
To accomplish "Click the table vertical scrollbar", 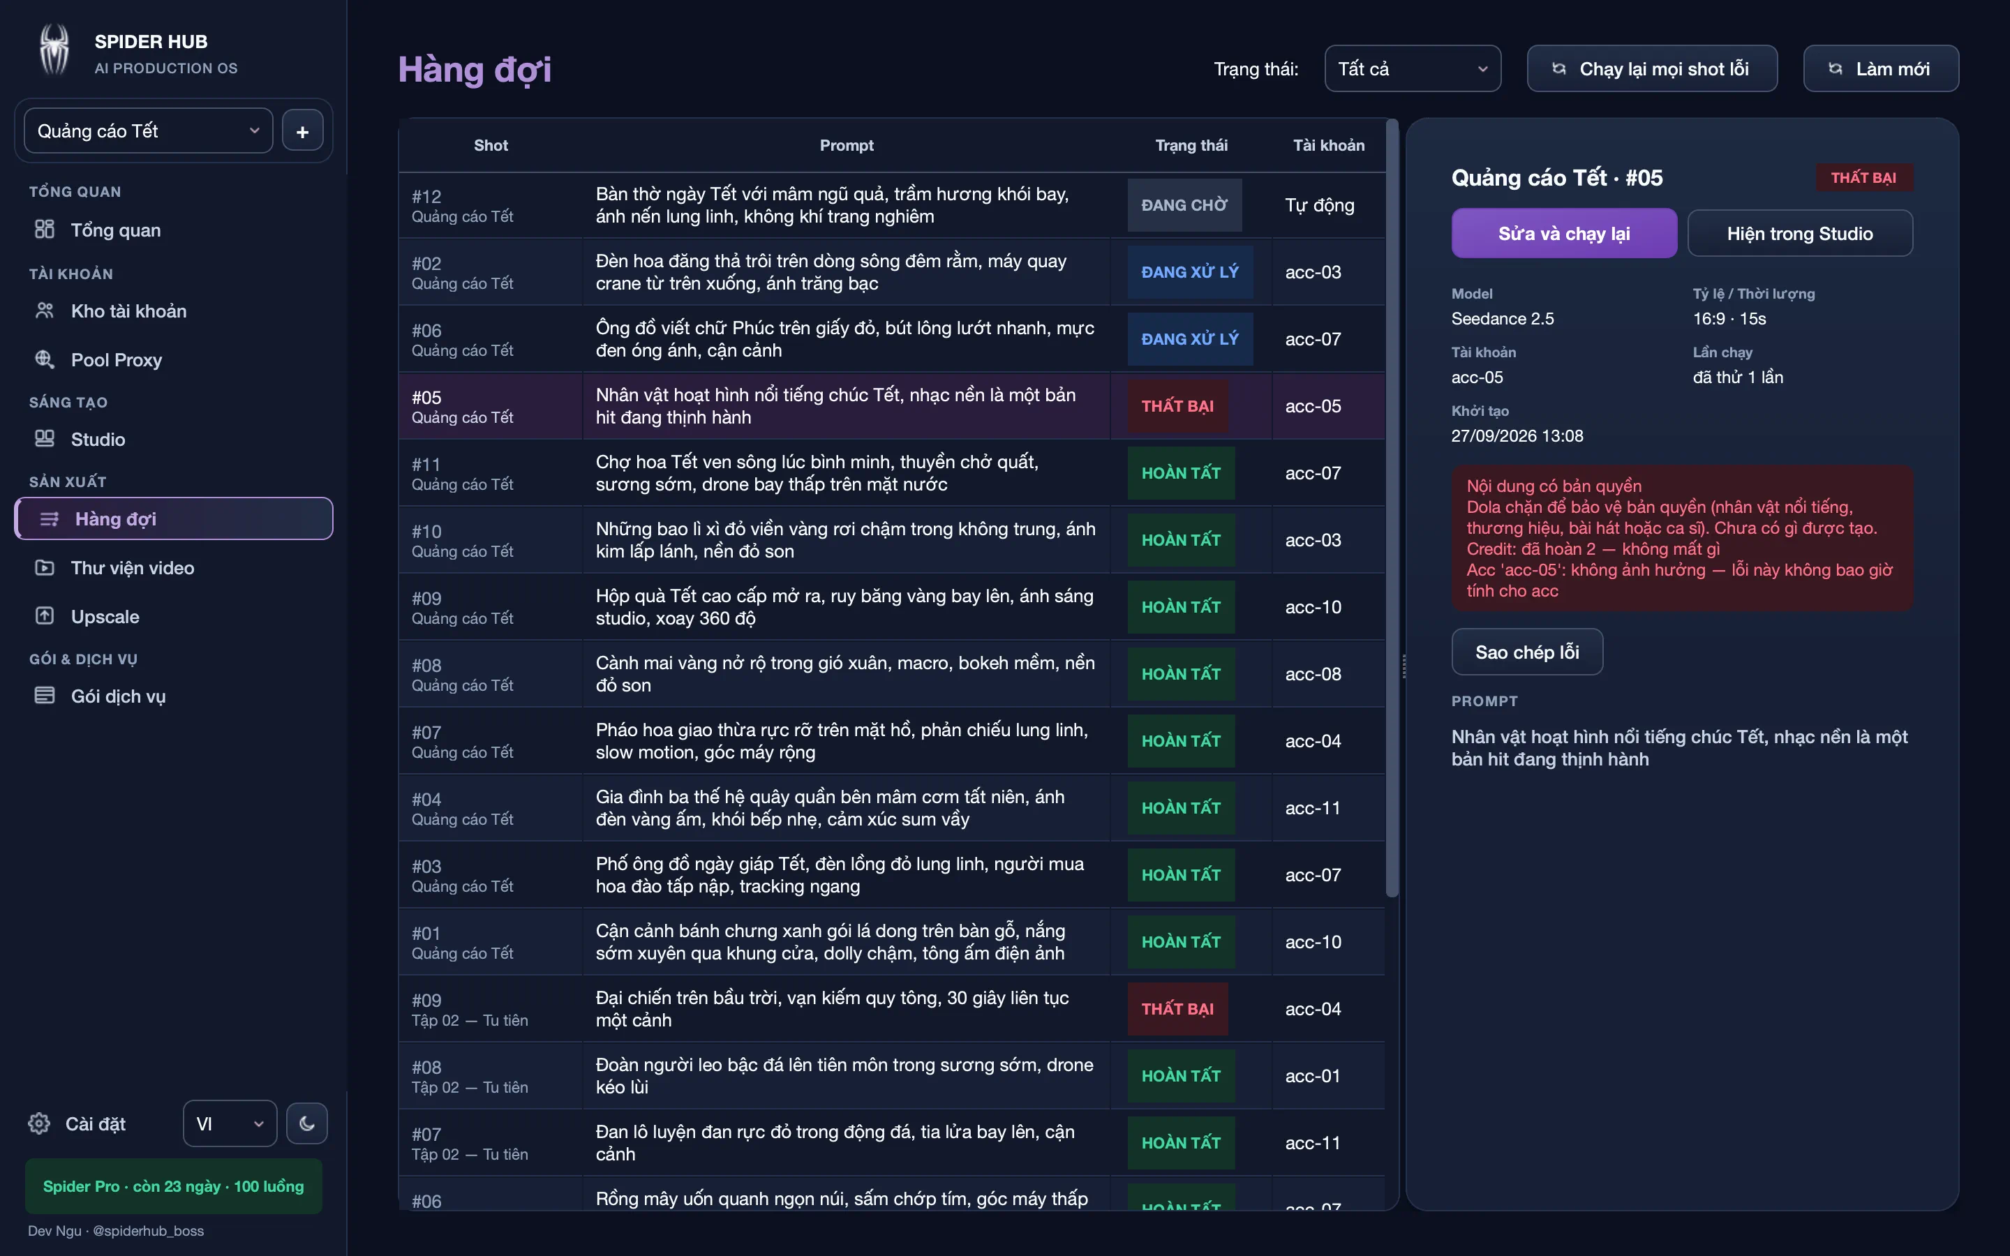I will point(1391,507).
